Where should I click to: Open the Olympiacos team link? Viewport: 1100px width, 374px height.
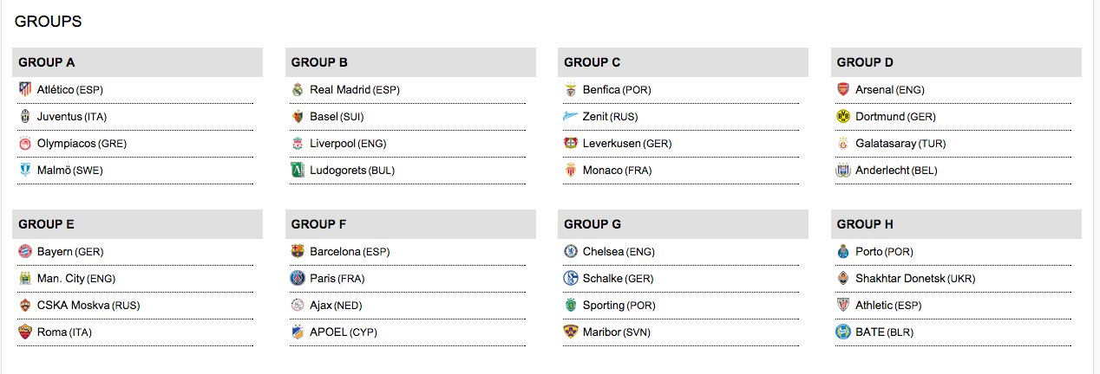tap(66, 144)
